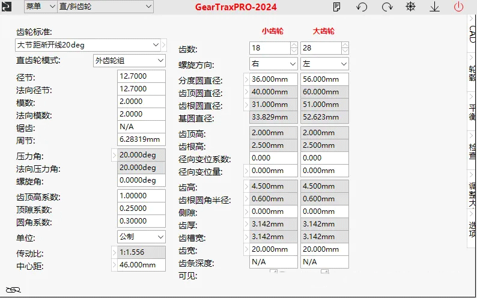
Task: Click the 小齿轮 径向变位系数 field
Action: 273,158
